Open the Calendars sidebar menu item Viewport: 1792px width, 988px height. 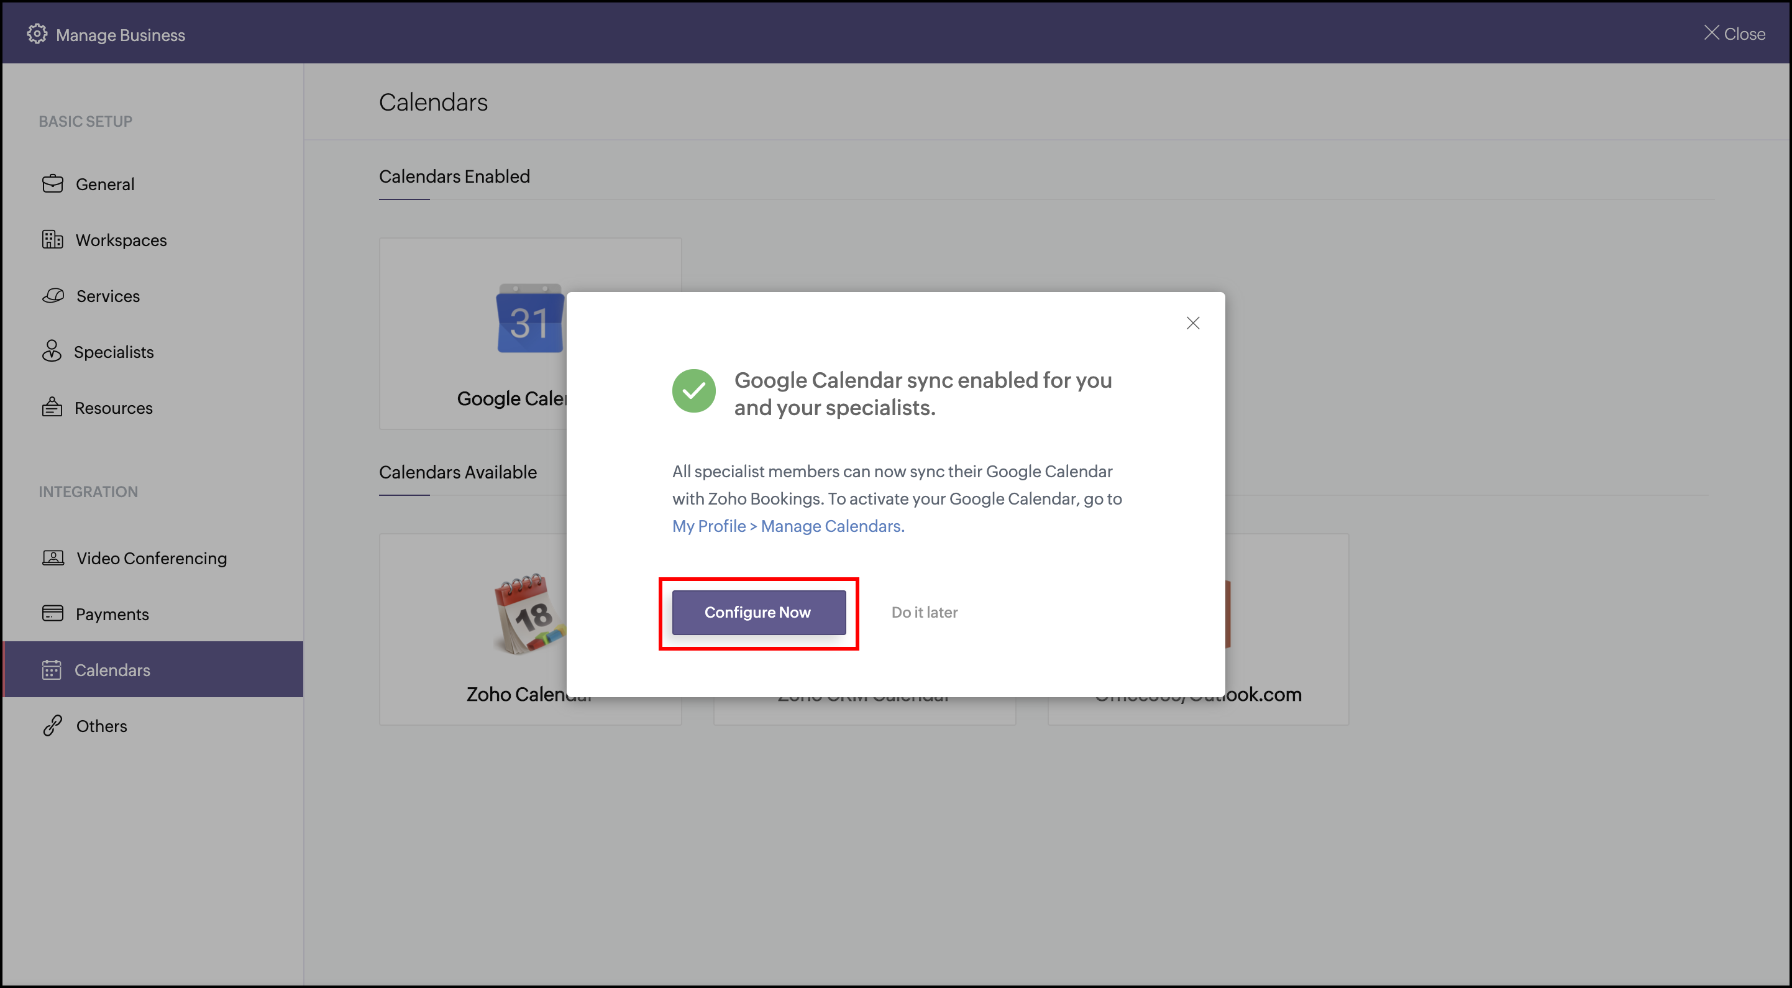112,670
